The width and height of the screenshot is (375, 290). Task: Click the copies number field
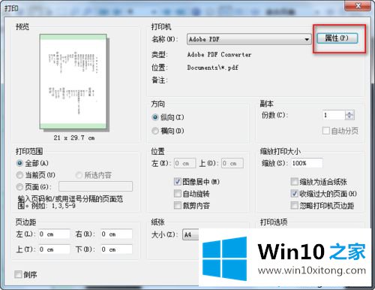pyautogui.click(x=334, y=115)
